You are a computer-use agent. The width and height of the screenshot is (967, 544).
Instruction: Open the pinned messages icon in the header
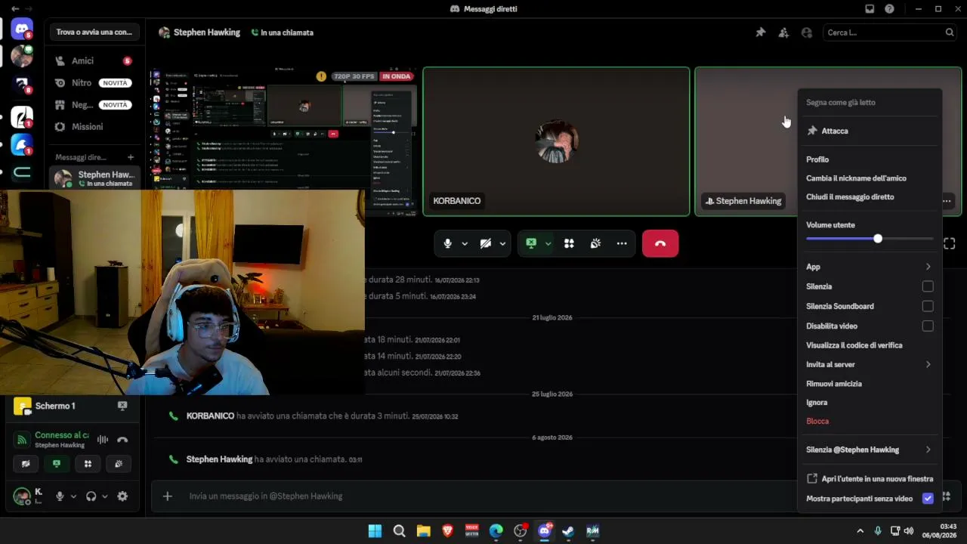click(761, 32)
